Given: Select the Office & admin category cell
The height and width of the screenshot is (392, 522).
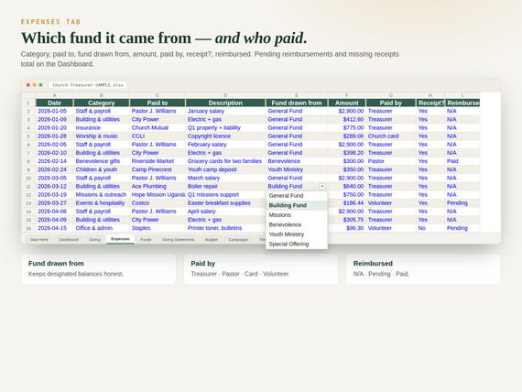Looking at the screenshot, I should 102,228.
